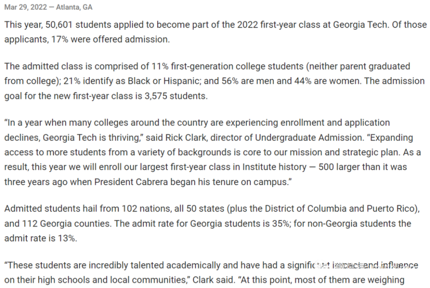Click the "11%" first-generation percentage
The width and height of the screenshot is (430, 288).
[160, 66]
